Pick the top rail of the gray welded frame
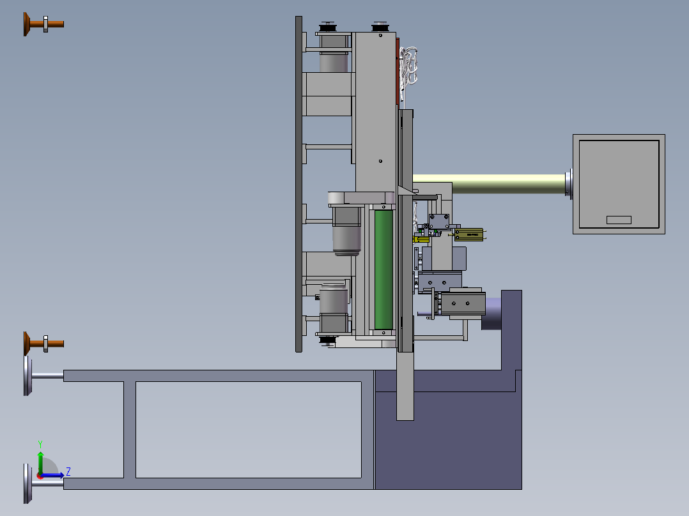Viewport: 689px width, 516px height. click(219, 376)
